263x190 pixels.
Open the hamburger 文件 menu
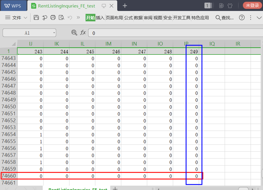[x=13, y=18]
